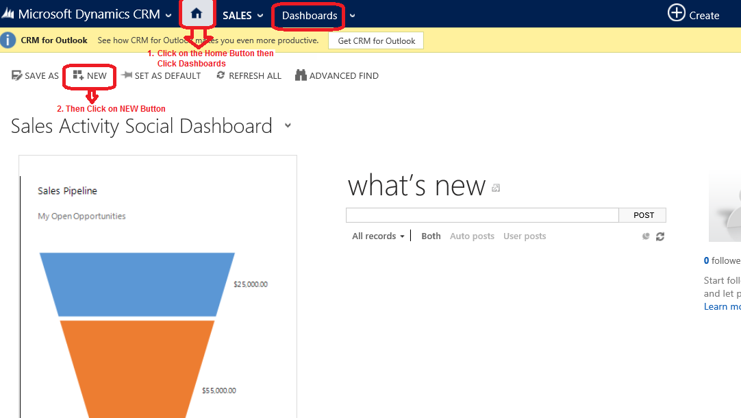Click the Microsoft Dynamics CRM logo
Viewport: 741px width, 418px height.
8,14
